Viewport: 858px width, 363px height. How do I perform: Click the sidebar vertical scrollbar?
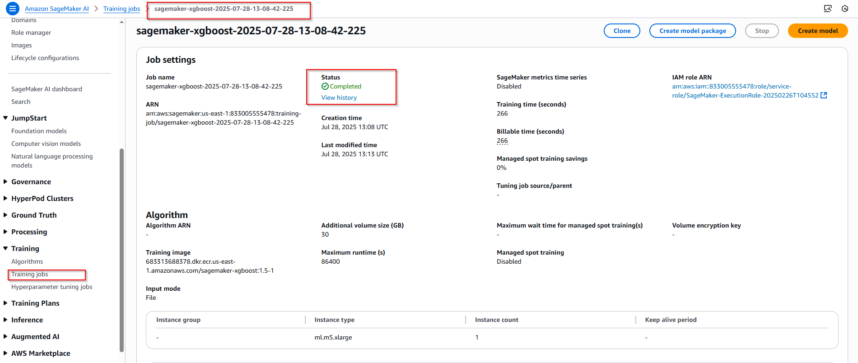(121, 250)
